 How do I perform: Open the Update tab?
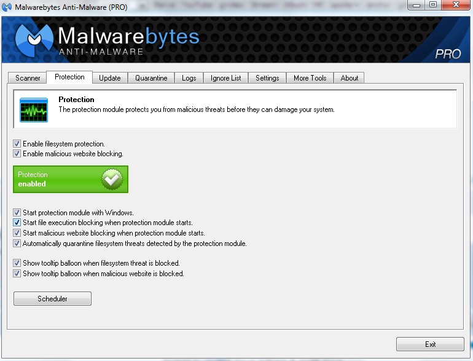[110, 78]
